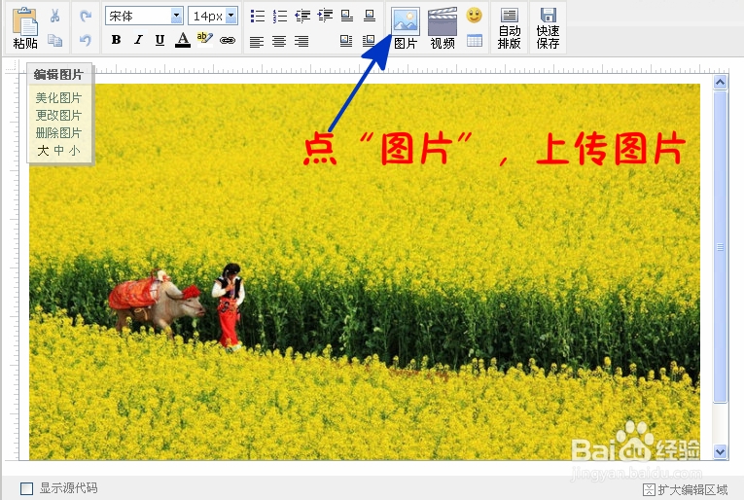The height and width of the screenshot is (500, 744).
Task: Click the Cut scissors icon
Action: coord(55,17)
